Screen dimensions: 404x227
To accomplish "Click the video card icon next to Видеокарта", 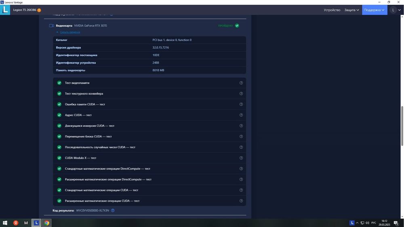I will click(x=52, y=25).
